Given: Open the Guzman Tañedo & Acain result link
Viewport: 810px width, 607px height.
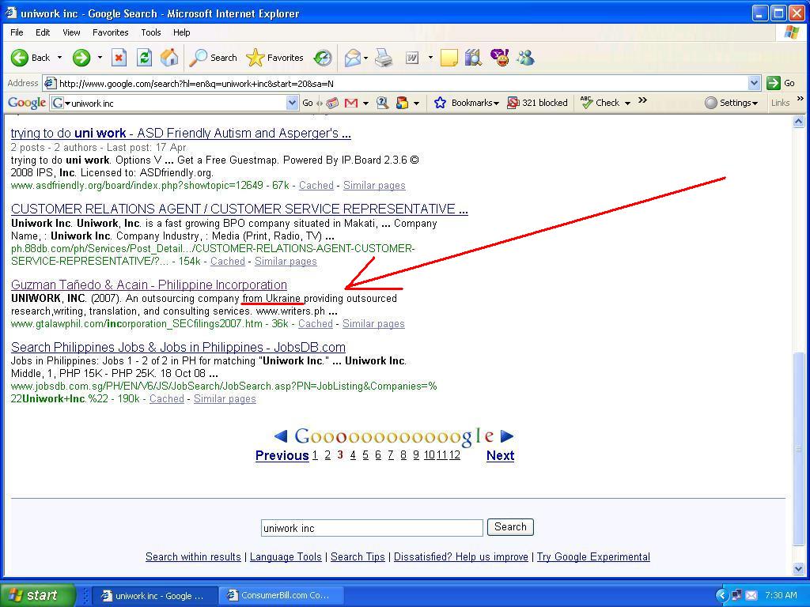Looking at the screenshot, I should coord(149,285).
